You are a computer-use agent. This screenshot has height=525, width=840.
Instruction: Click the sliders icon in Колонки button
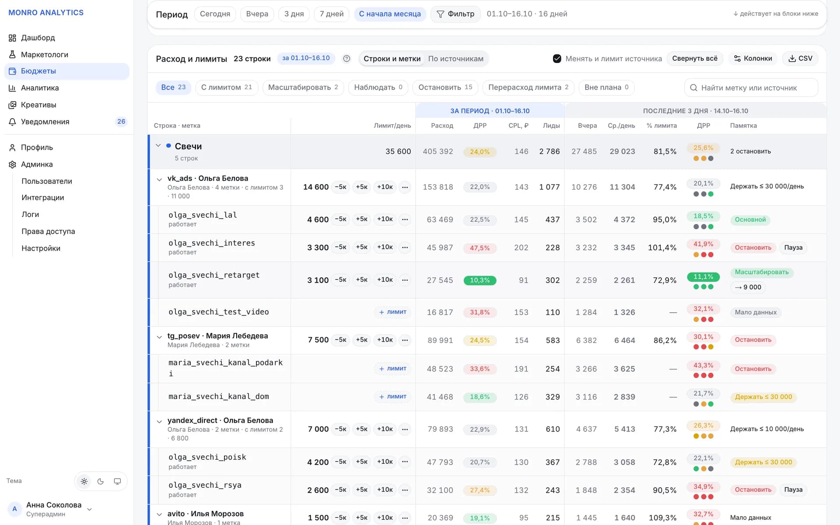click(x=737, y=59)
